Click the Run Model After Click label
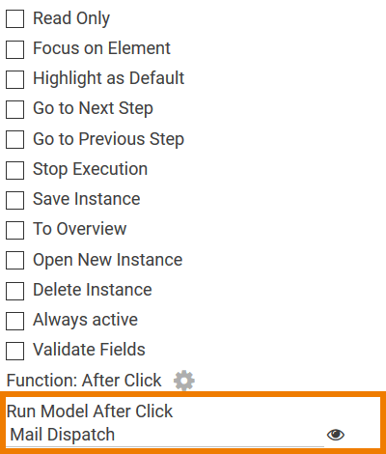This screenshot has width=386, height=454. coord(90,411)
